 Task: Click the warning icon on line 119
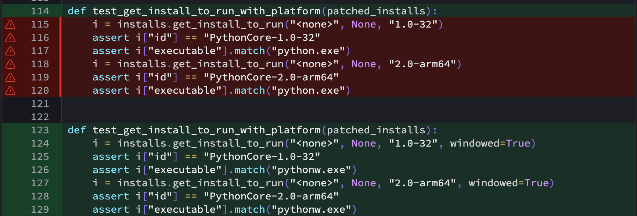click(x=10, y=78)
